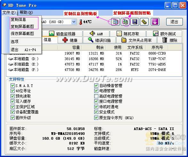Click the yellow options tool icon
This screenshot has width=188, height=157.
(x=144, y=22)
